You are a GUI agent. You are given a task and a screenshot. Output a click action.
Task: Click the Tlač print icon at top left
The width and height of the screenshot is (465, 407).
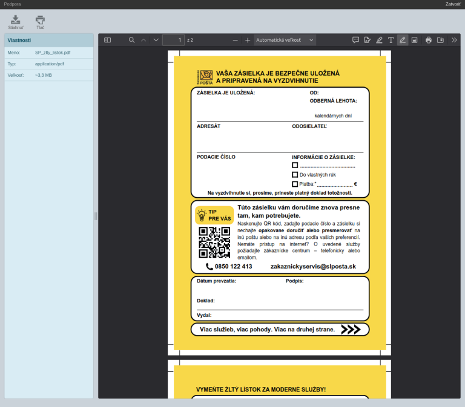pos(41,19)
